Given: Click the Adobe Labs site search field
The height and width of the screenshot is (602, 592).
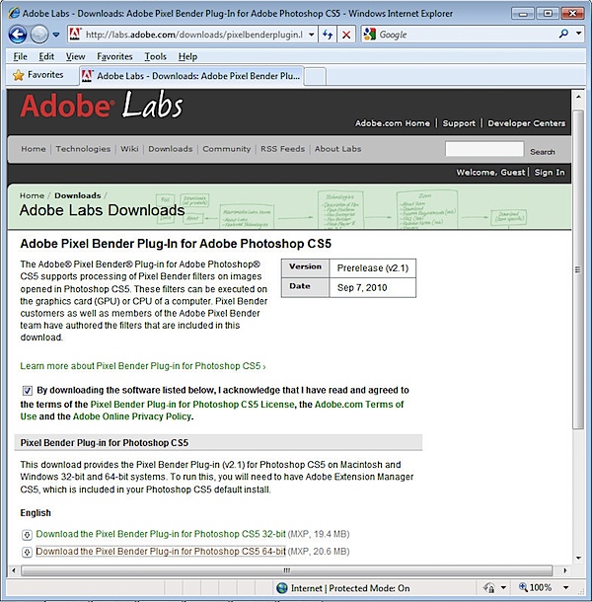Looking at the screenshot, I should click(484, 149).
